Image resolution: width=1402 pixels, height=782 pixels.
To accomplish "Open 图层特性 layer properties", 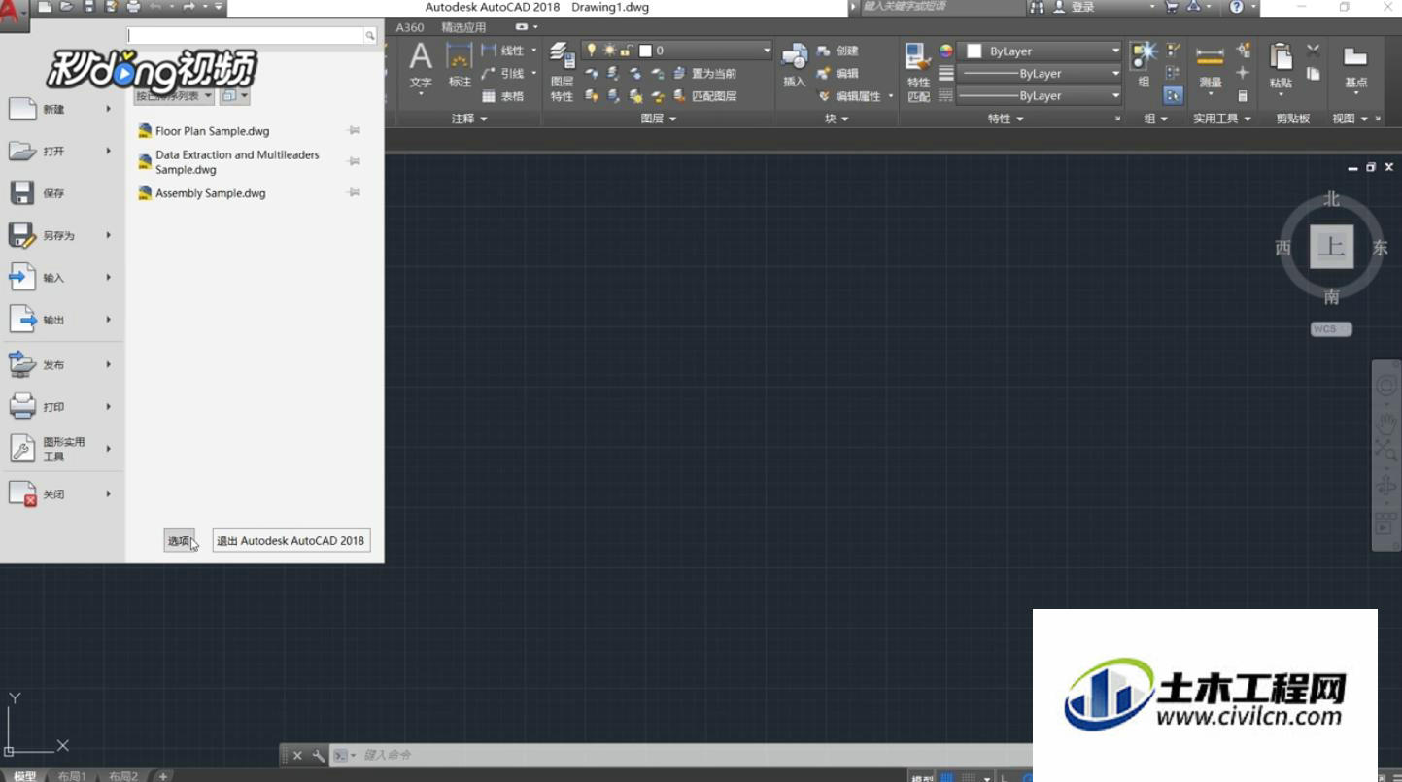I will [x=562, y=72].
